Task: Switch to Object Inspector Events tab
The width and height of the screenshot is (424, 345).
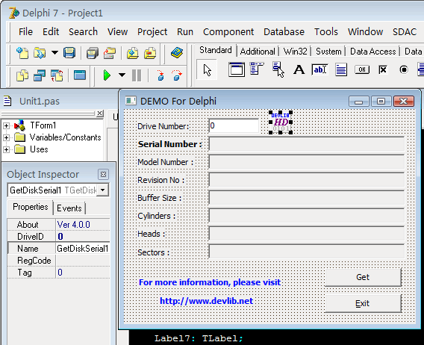Action: pyautogui.click(x=69, y=208)
